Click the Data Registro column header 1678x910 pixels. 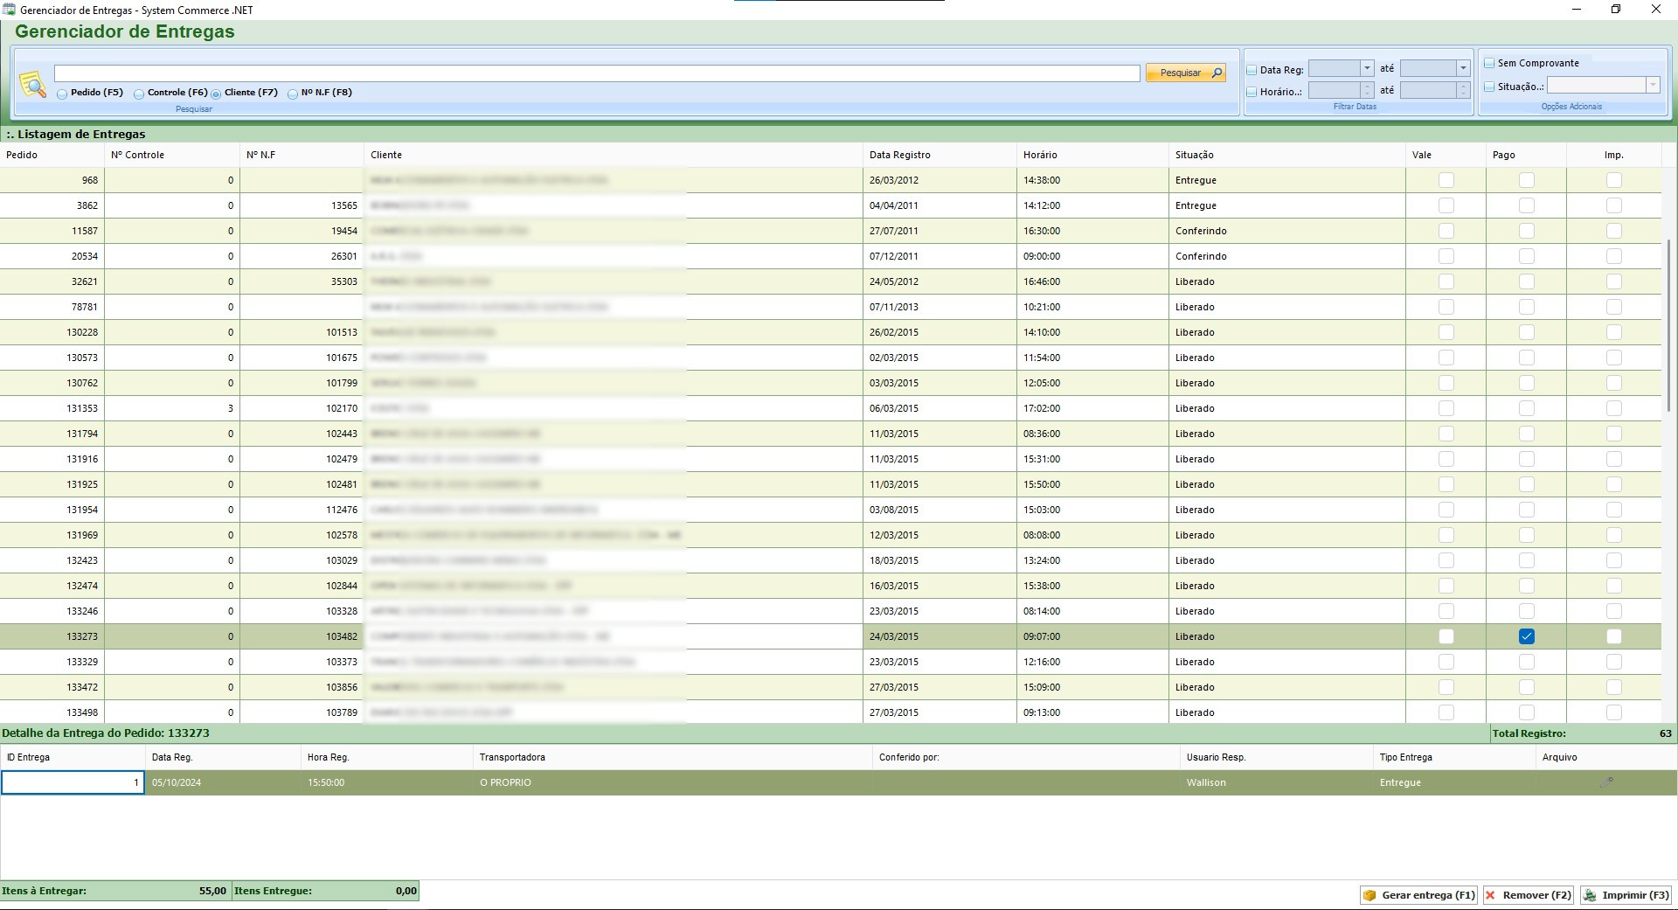[x=899, y=155]
